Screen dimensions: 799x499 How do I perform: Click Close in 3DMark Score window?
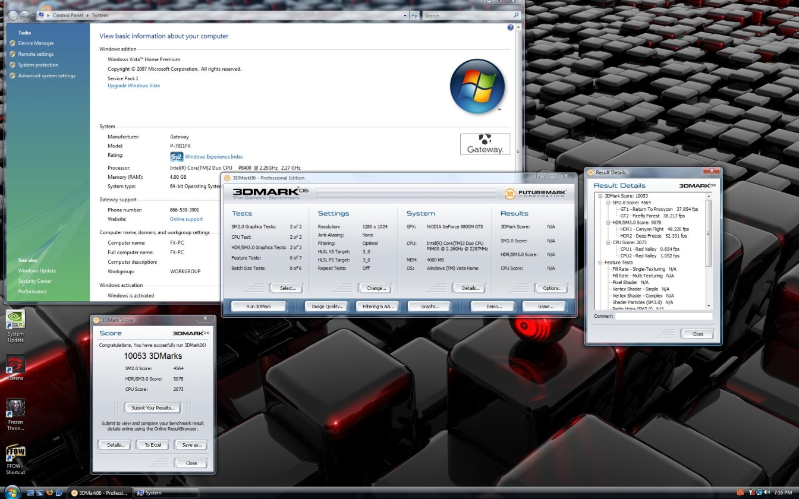191,463
